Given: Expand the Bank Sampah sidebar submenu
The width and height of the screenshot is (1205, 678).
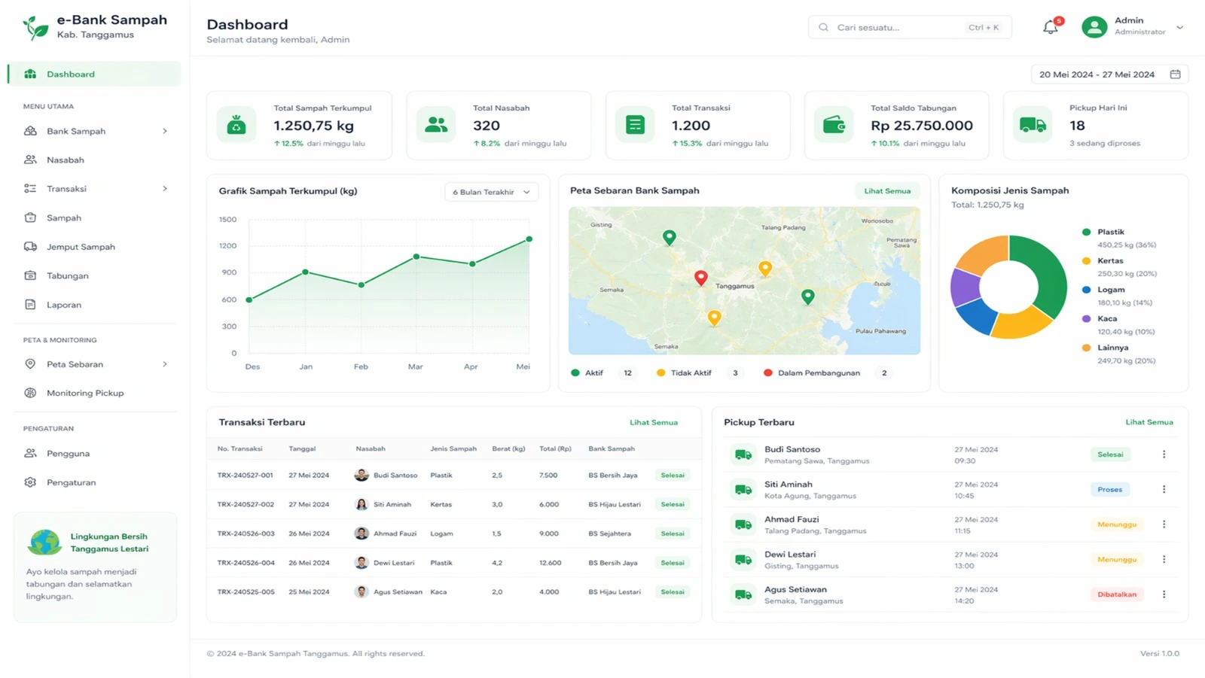Looking at the screenshot, I should pyautogui.click(x=165, y=131).
